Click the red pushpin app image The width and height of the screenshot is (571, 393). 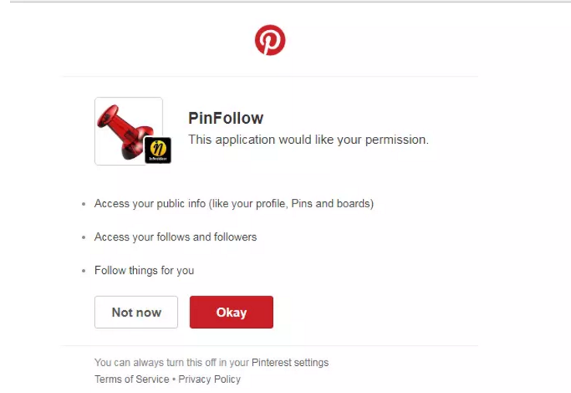pyautogui.click(x=121, y=128)
